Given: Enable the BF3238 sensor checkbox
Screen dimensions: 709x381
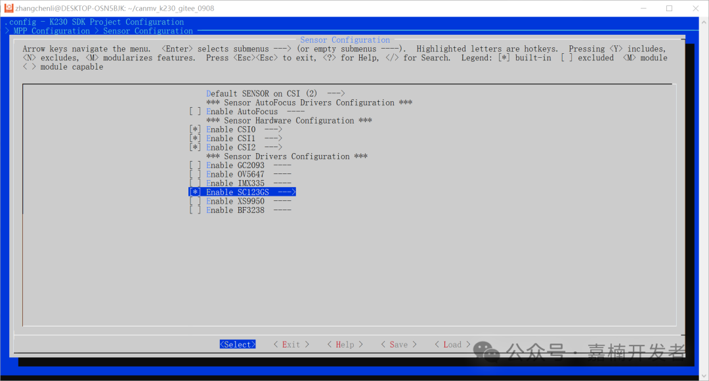Looking at the screenshot, I should (x=195, y=210).
